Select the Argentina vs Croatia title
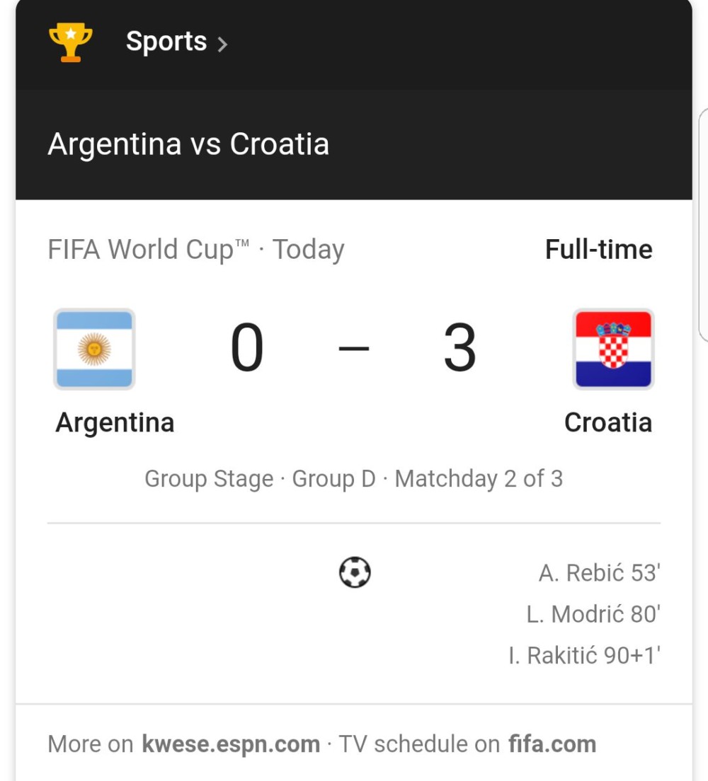This screenshot has width=708, height=781. coord(188,144)
